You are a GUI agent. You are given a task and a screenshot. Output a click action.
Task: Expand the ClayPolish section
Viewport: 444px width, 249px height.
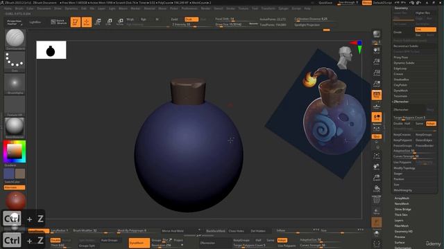pos(400,85)
